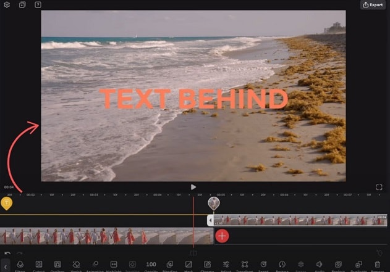This screenshot has height=272, width=390.
Task: Open the Replace clip tool
Action: (338, 266)
